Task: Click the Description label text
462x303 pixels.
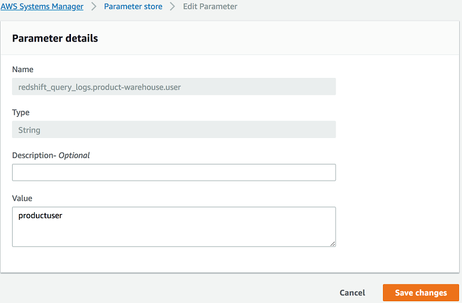Action: pos(33,155)
